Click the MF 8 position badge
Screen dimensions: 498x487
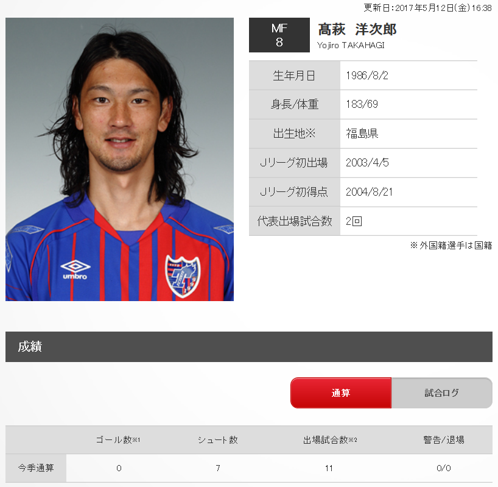pyautogui.click(x=279, y=35)
